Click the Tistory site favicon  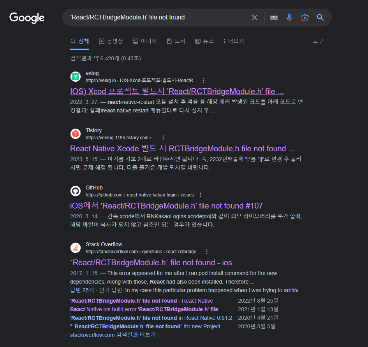click(76, 134)
